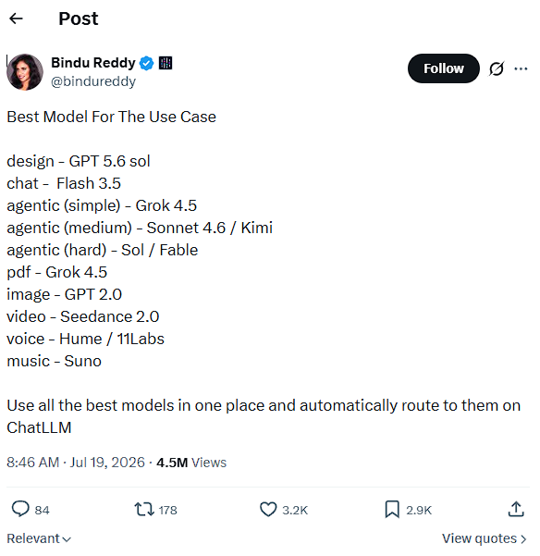Screen dimensions: 540x556
Task: Click the Grok explain-post icon
Action: tap(496, 68)
